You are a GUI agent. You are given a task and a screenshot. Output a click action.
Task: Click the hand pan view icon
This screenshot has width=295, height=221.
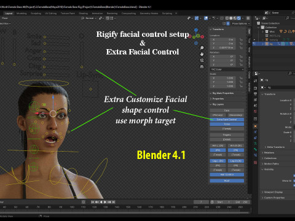202,54
